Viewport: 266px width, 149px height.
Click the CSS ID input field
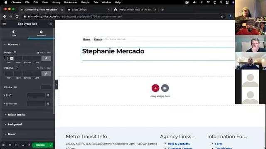pos(36,96)
